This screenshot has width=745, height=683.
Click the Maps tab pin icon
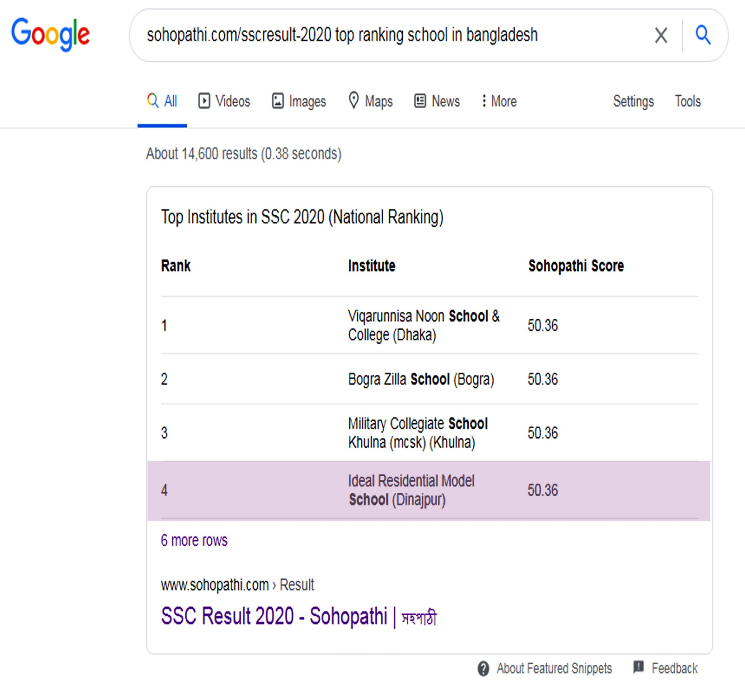353,100
